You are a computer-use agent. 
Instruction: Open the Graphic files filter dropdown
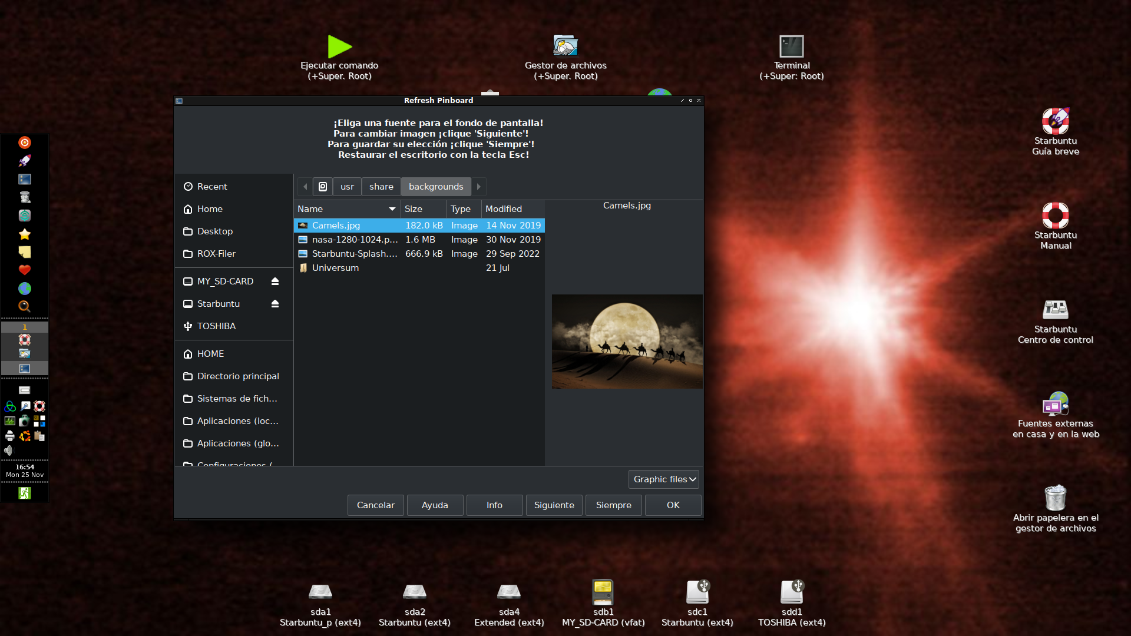coord(664,479)
